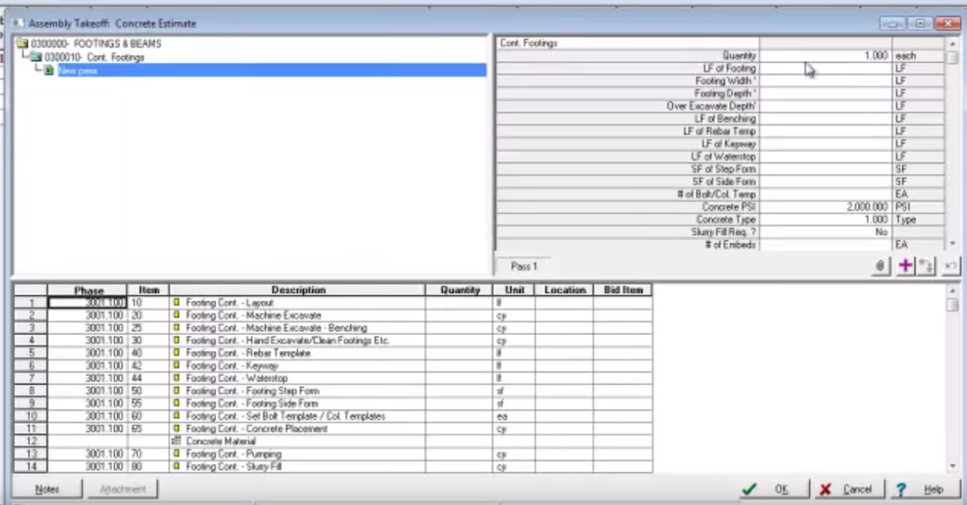Click the Quantity column header in item grid
Image resolution: width=967 pixels, height=505 pixels.
tap(458, 290)
